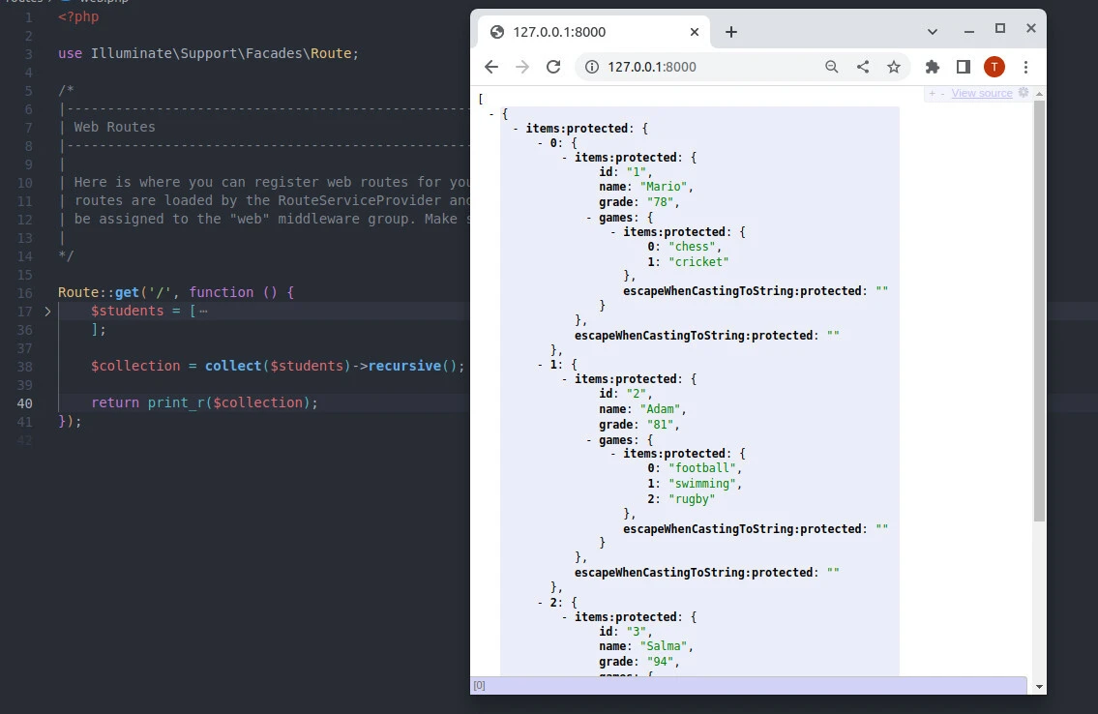
Task: Open the site information icon in address bar
Action: [591, 67]
